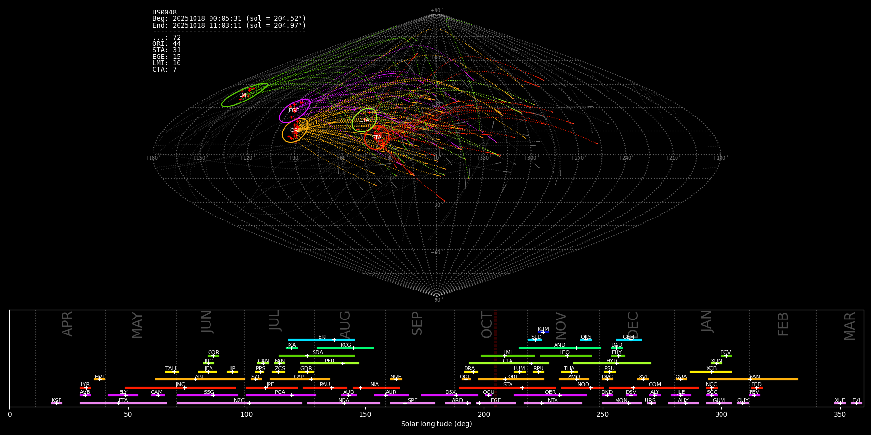Image resolution: width=871 pixels, height=435 pixels.
Task: Click the LYR shower label
Action: [x=85, y=385]
